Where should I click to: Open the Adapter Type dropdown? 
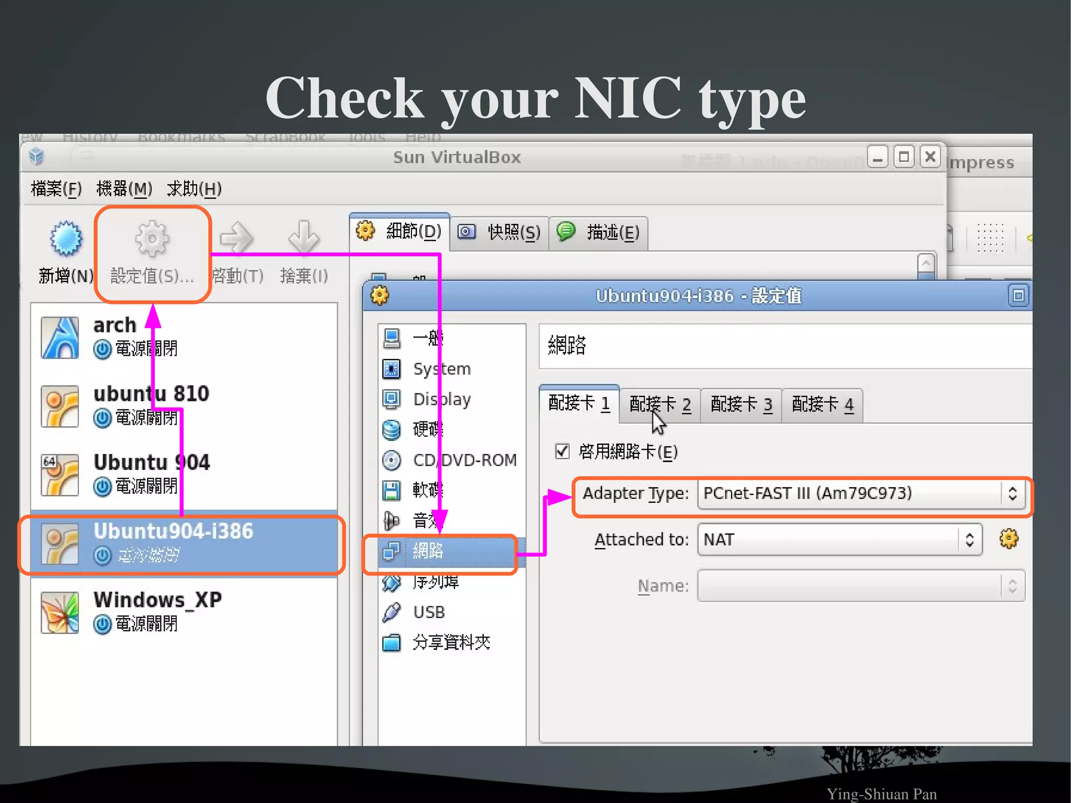coord(861,493)
